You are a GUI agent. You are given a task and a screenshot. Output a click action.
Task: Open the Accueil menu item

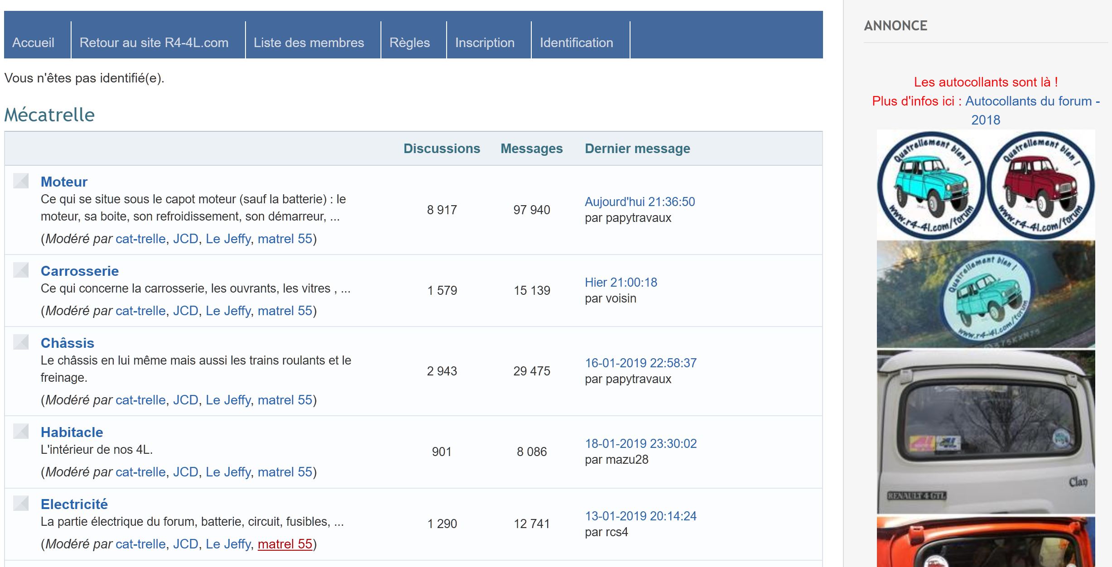[x=33, y=43]
